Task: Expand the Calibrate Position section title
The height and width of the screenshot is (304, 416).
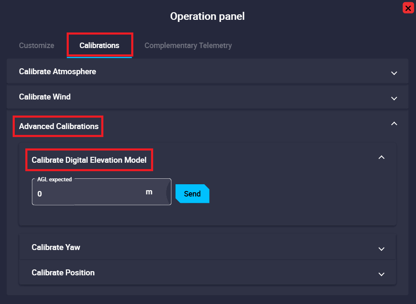Action: (x=63, y=273)
